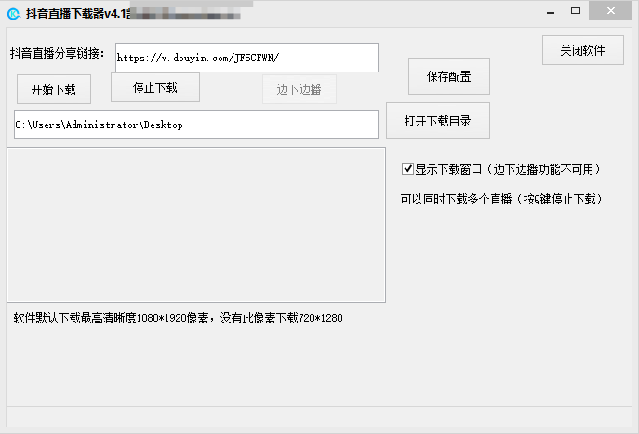The image size is (639, 434).
Task: Click inside the large empty log area
Action: click(195, 224)
